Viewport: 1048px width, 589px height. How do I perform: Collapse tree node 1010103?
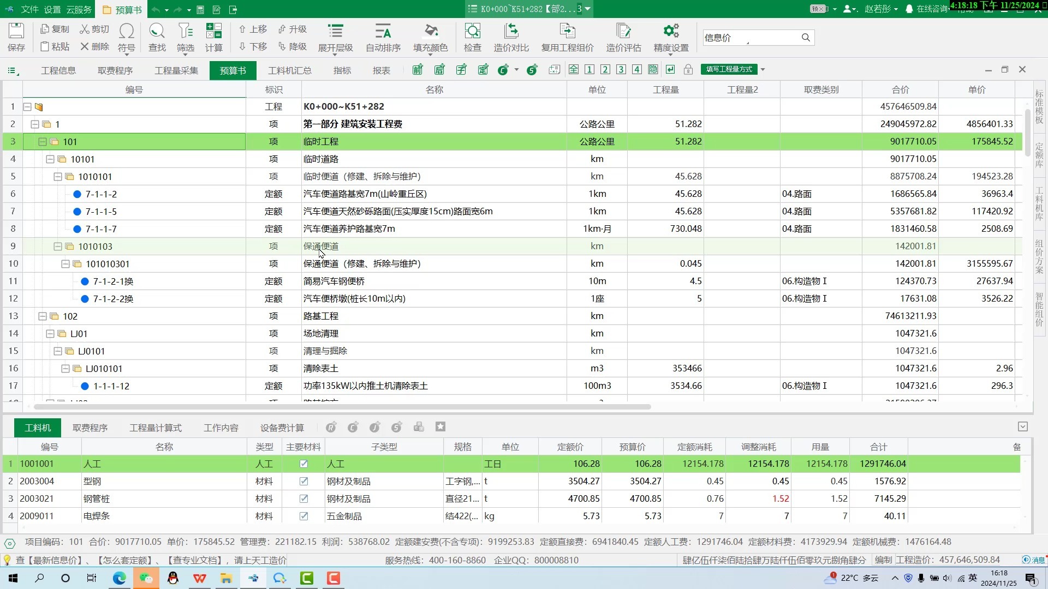(x=57, y=247)
